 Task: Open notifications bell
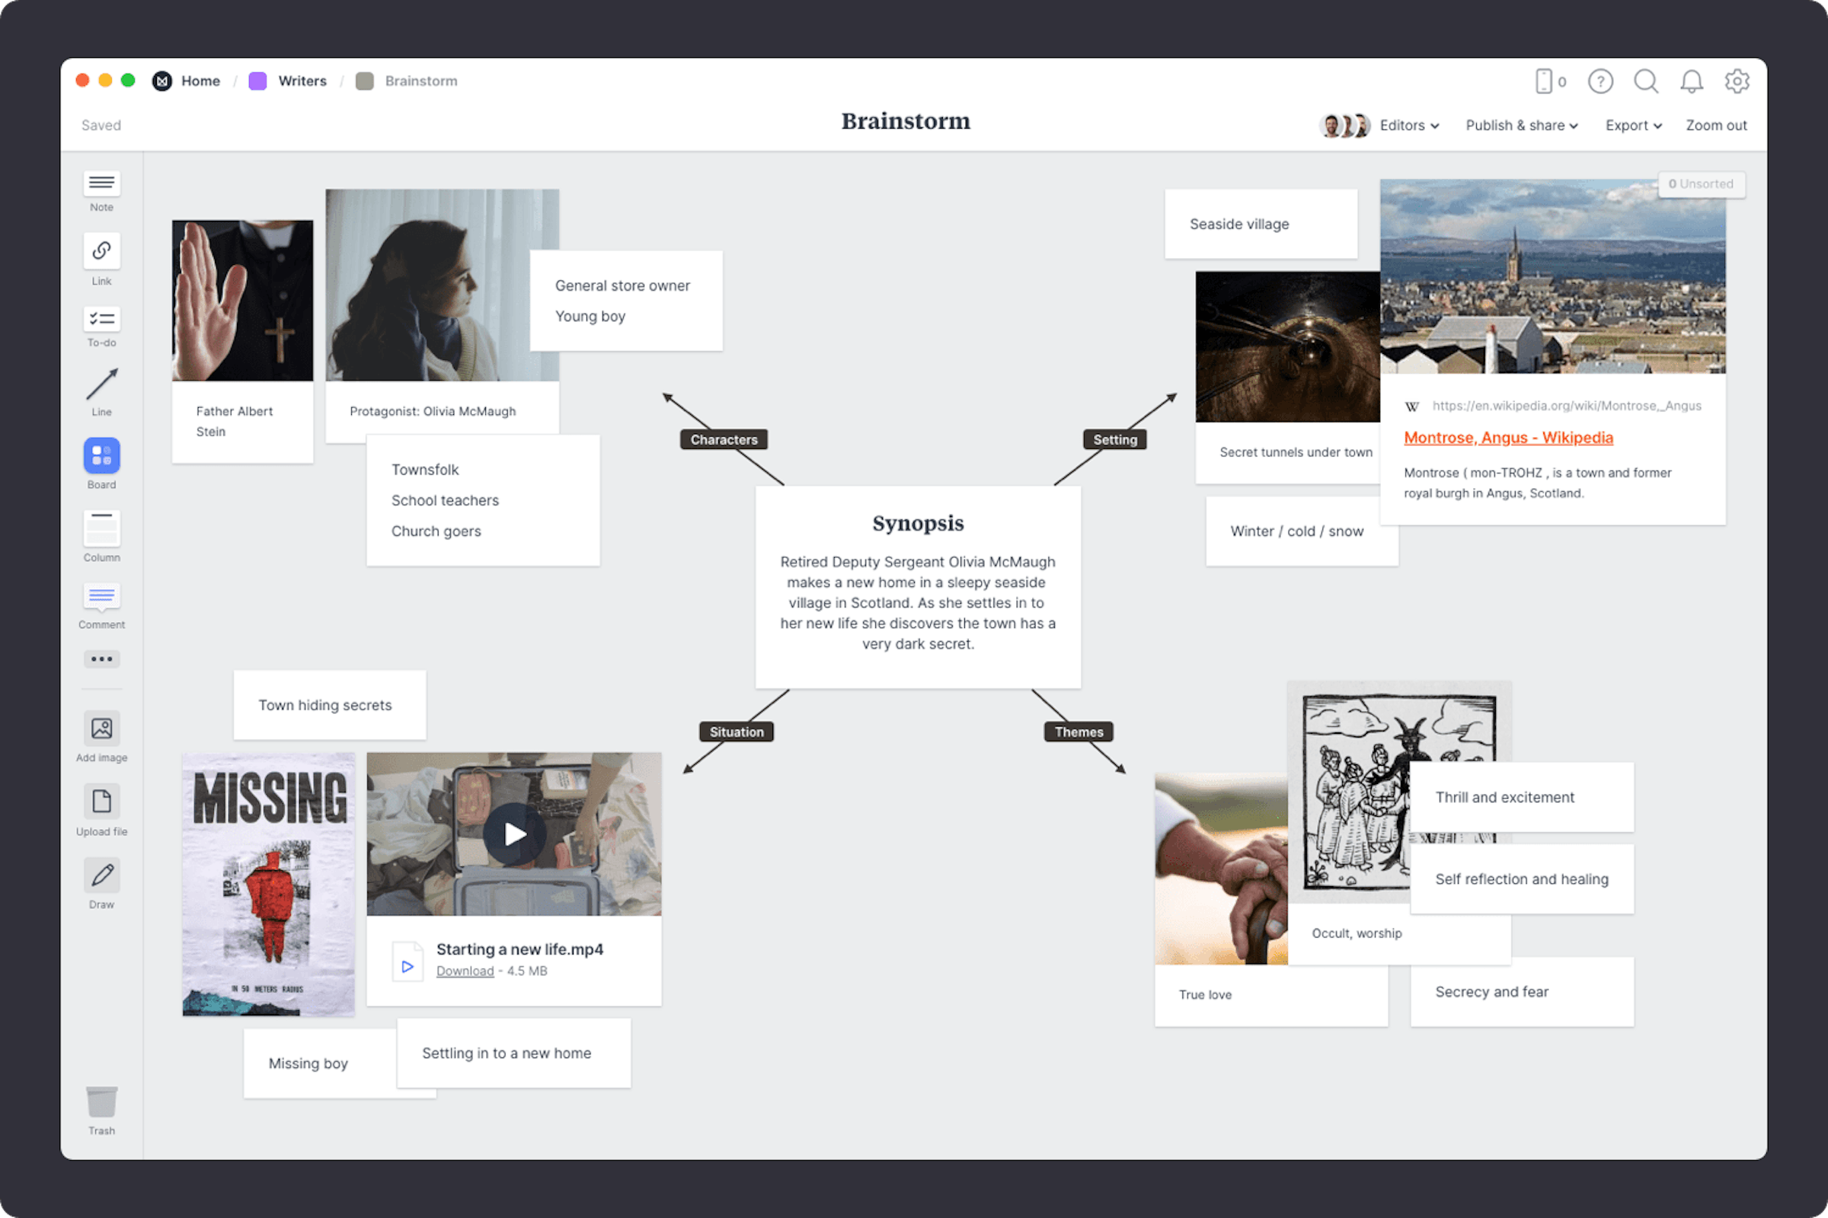click(1690, 81)
